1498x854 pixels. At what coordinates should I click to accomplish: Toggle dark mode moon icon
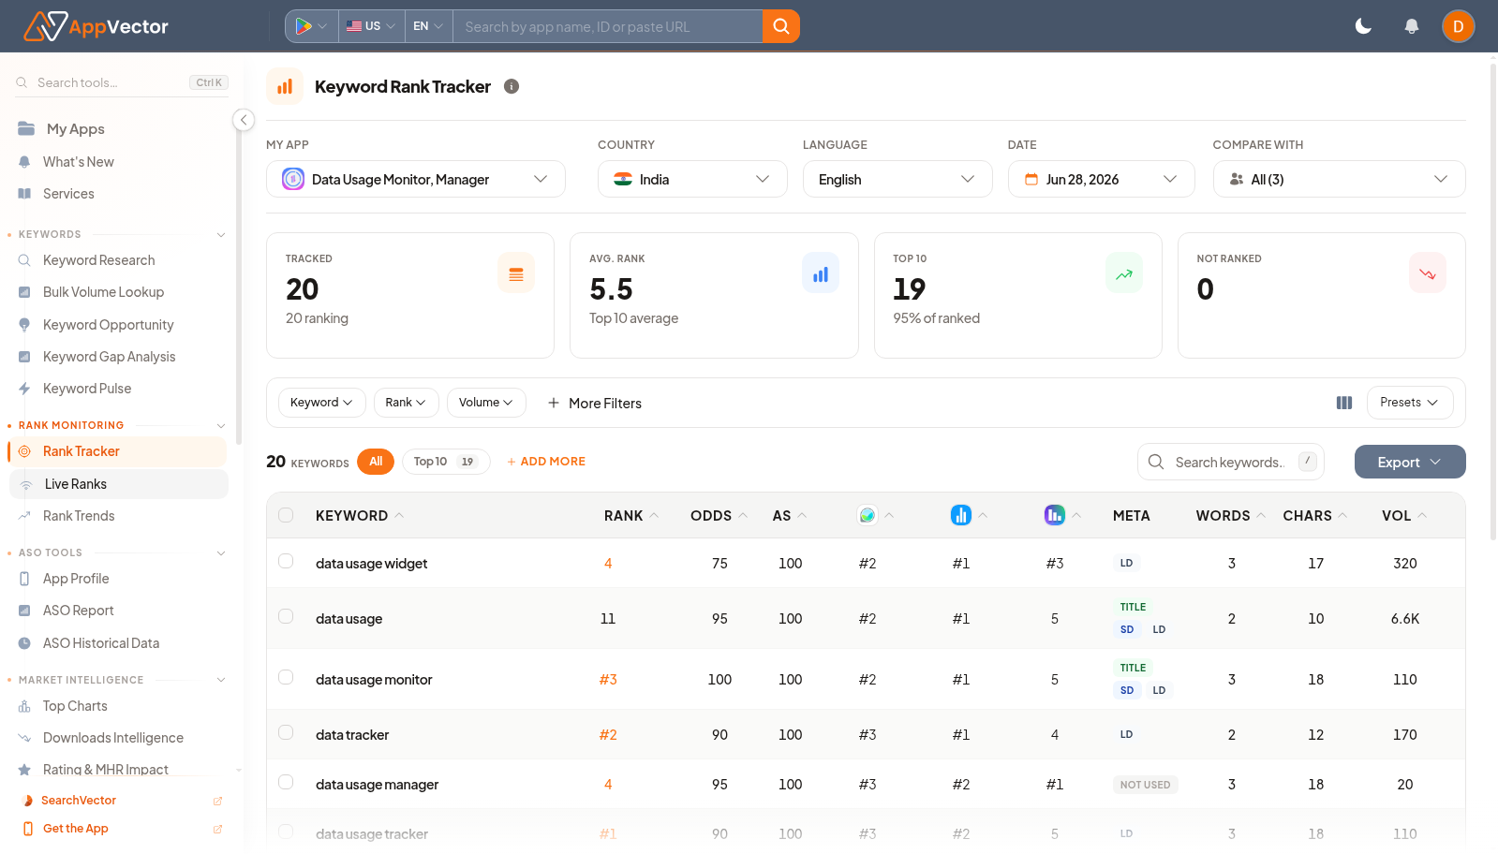[1363, 26]
